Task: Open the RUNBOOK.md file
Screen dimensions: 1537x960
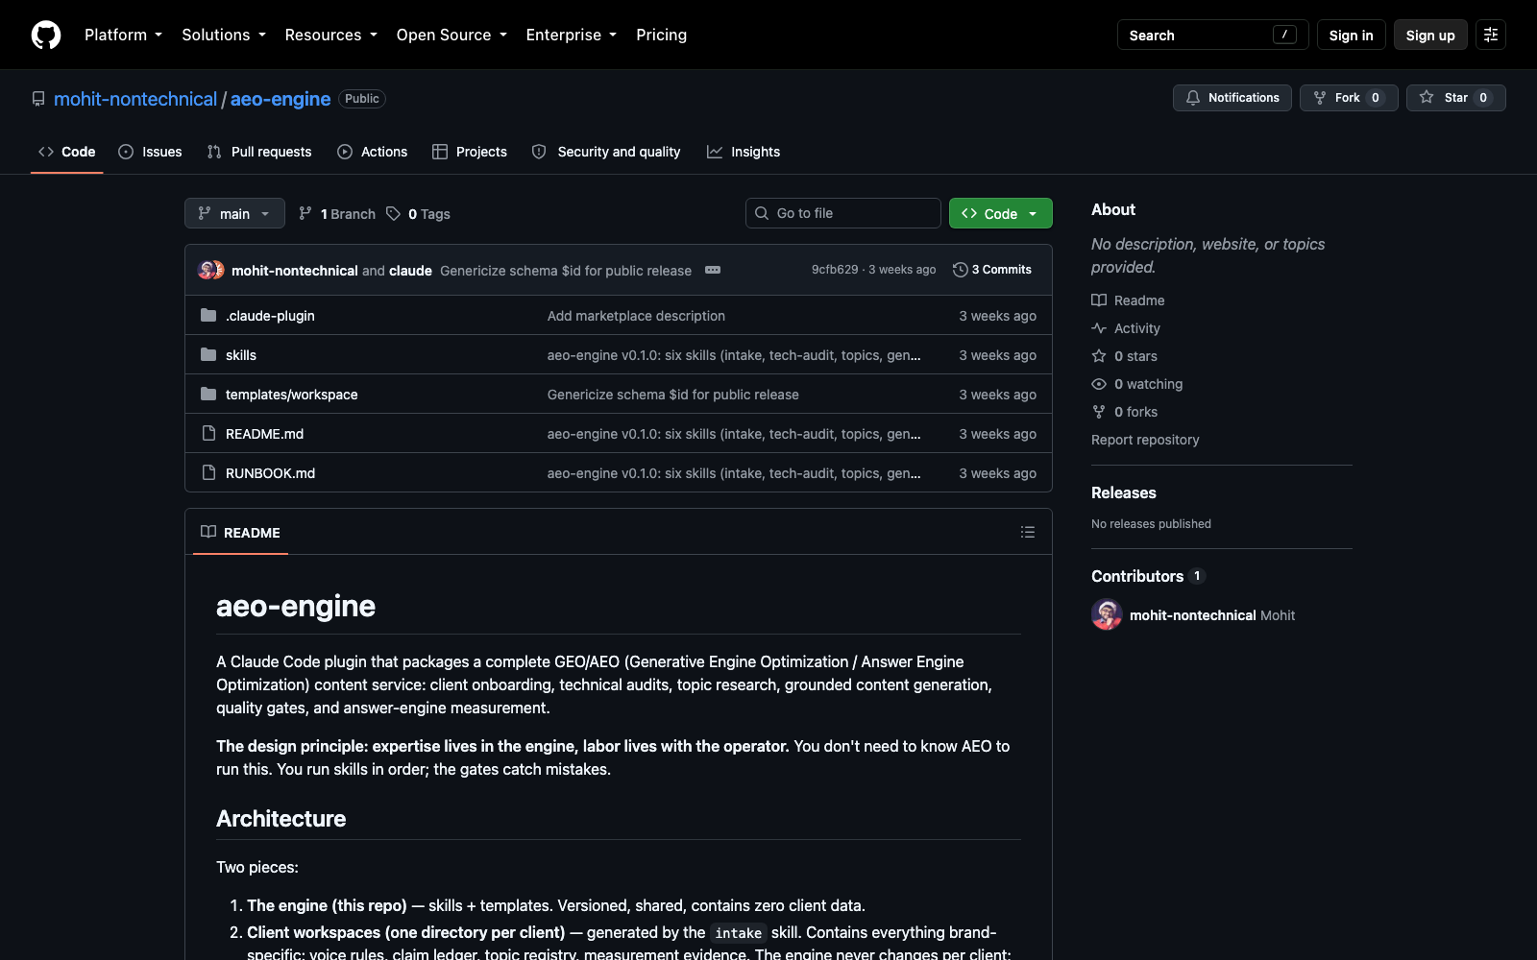Action: click(270, 473)
